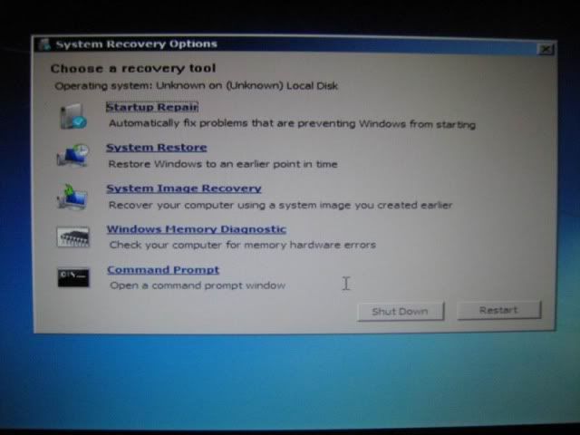Click the Windows Memory Diagnostic chip icon
580x435 pixels.
pos(72,237)
